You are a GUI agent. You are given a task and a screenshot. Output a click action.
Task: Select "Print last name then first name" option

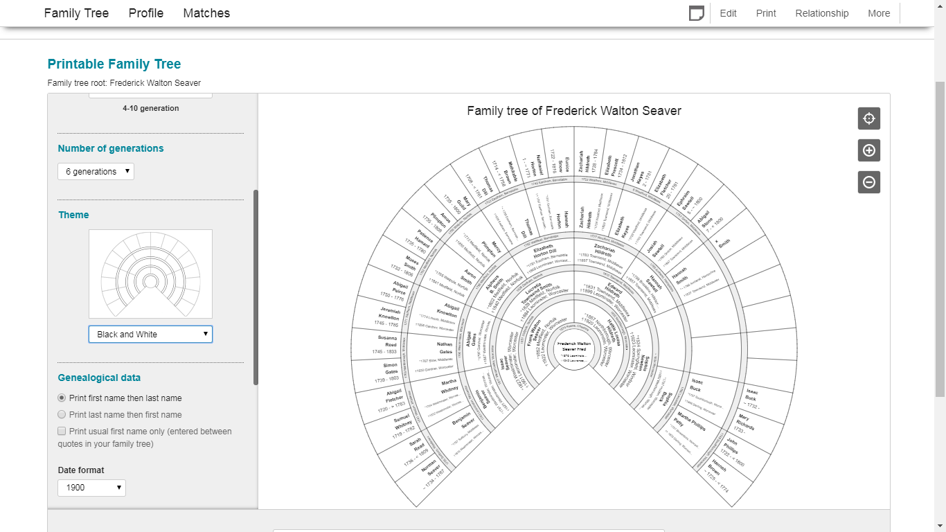coord(62,414)
